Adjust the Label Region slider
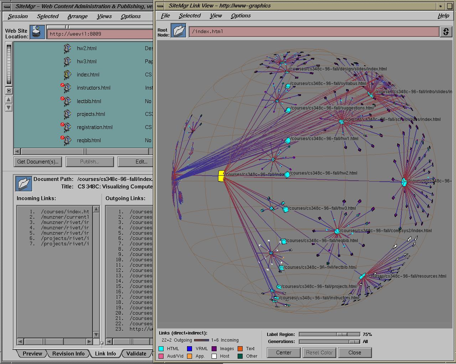The image size is (456, 364). 341,334
